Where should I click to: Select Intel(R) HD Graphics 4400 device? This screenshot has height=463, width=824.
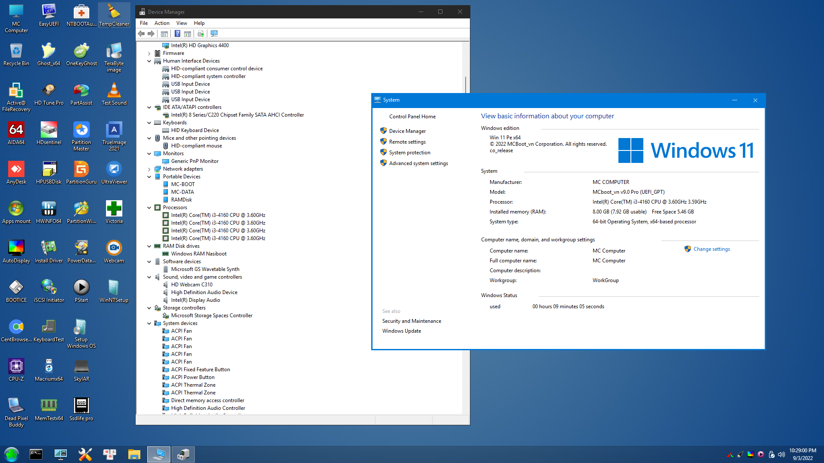[200, 45]
